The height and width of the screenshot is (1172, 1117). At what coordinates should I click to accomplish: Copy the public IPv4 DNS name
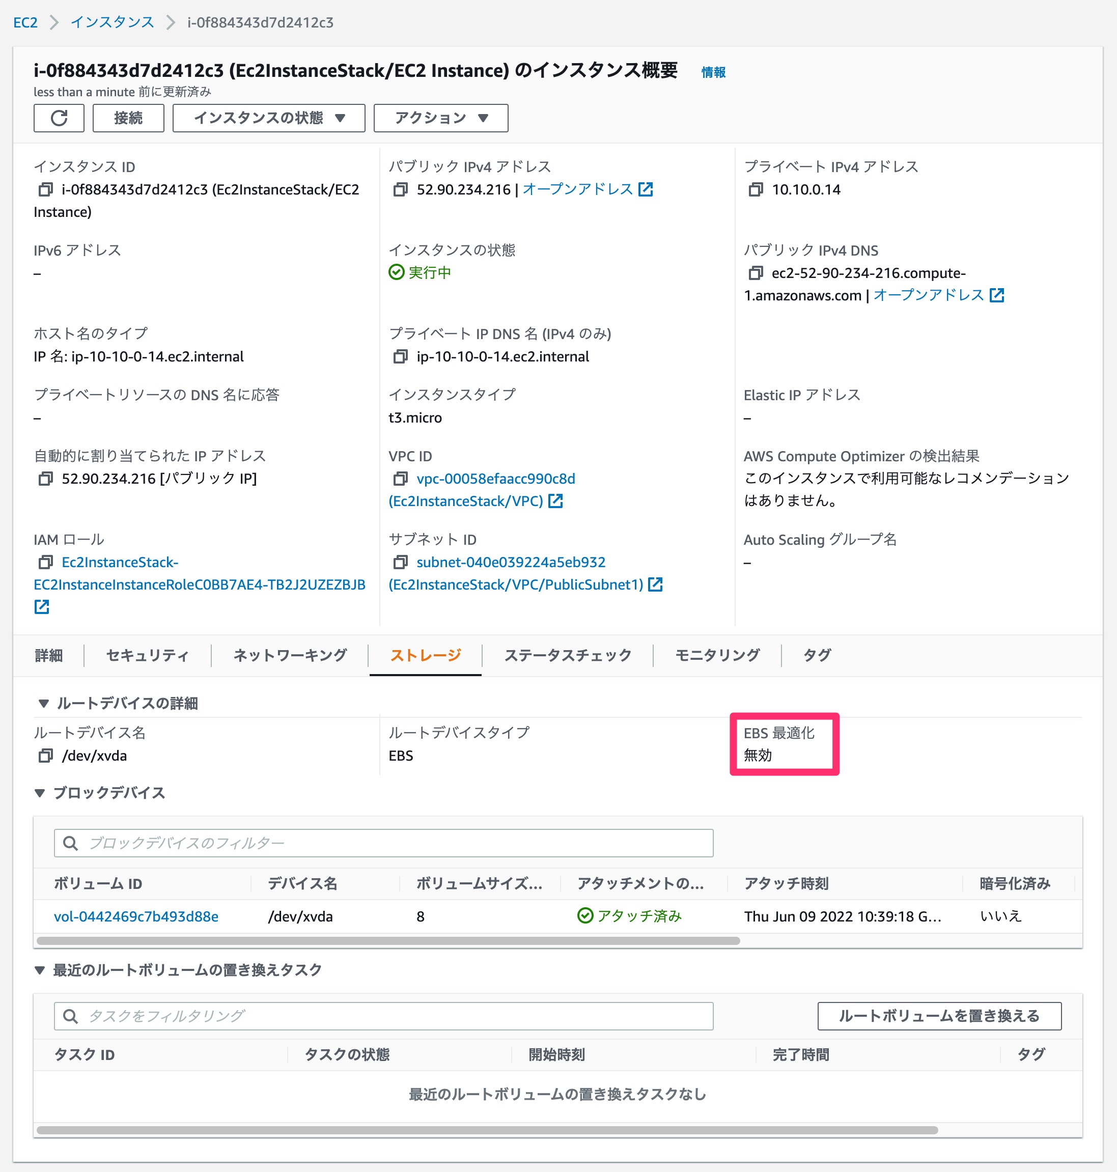pyautogui.click(x=755, y=273)
